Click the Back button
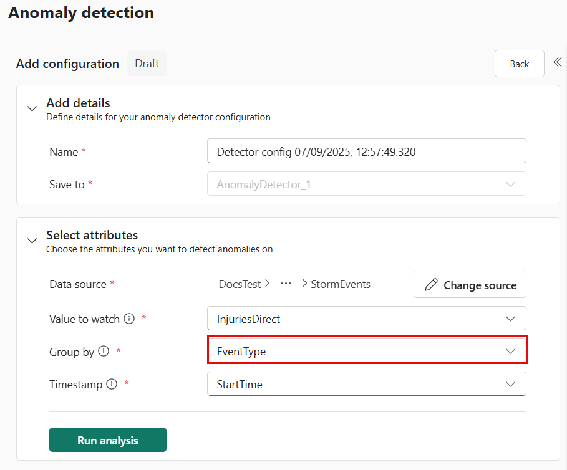Image resolution: width=567 pixels, height=470 pixels. coord(519,63)
